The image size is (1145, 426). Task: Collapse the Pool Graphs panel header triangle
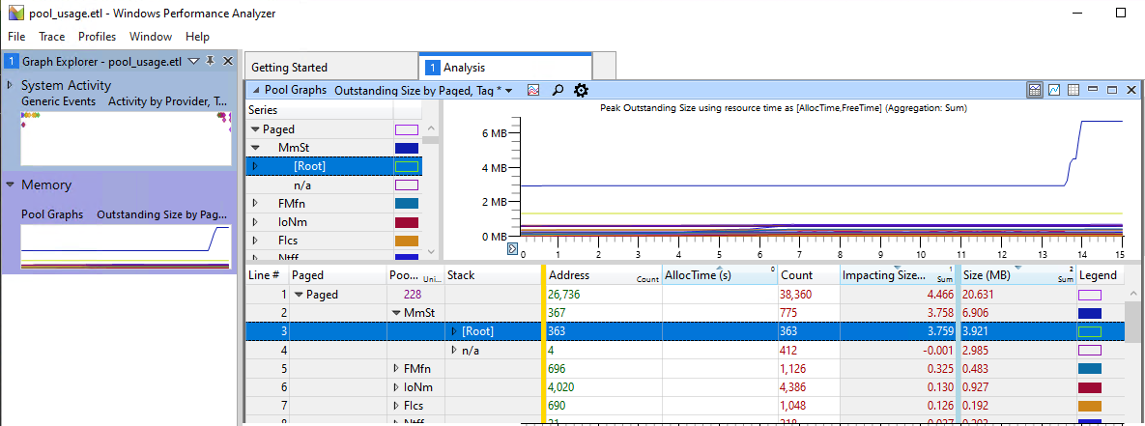(256, 91)
